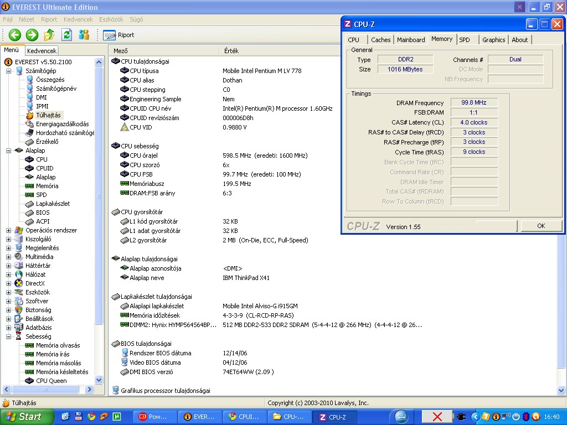Expand Operációs rendszer node

(8, 230)
